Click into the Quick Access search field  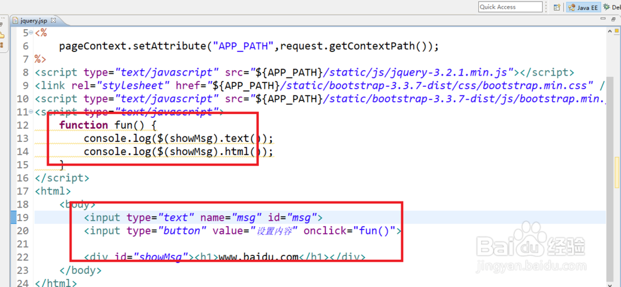(x=510, y=7)
